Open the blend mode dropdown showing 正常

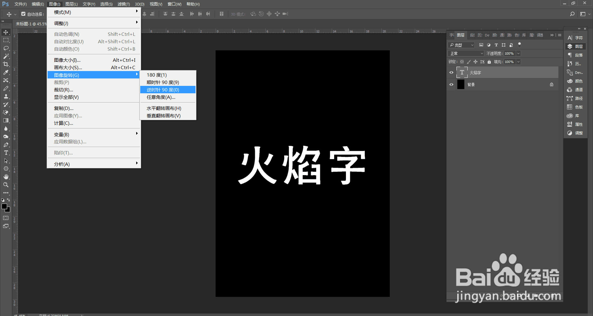click(x=465, y=53)
